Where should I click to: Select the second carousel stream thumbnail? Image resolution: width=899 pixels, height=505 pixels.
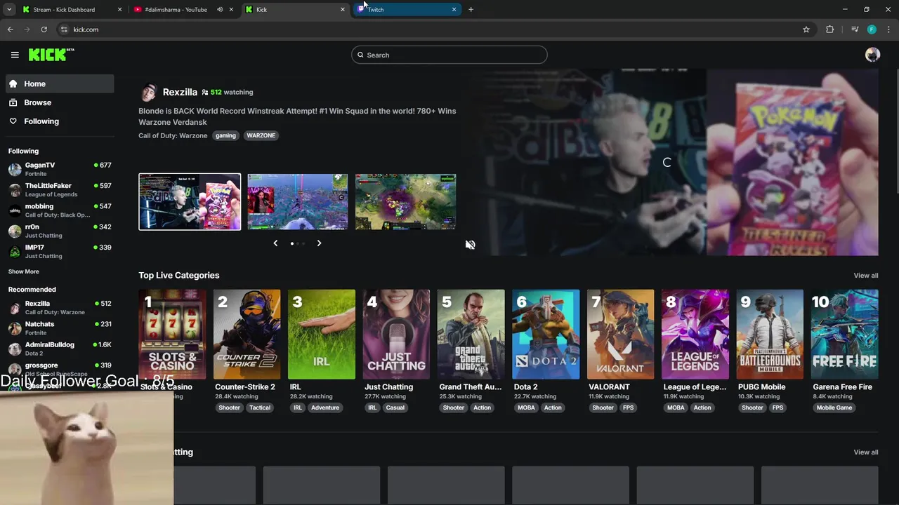tap(298, 202)
